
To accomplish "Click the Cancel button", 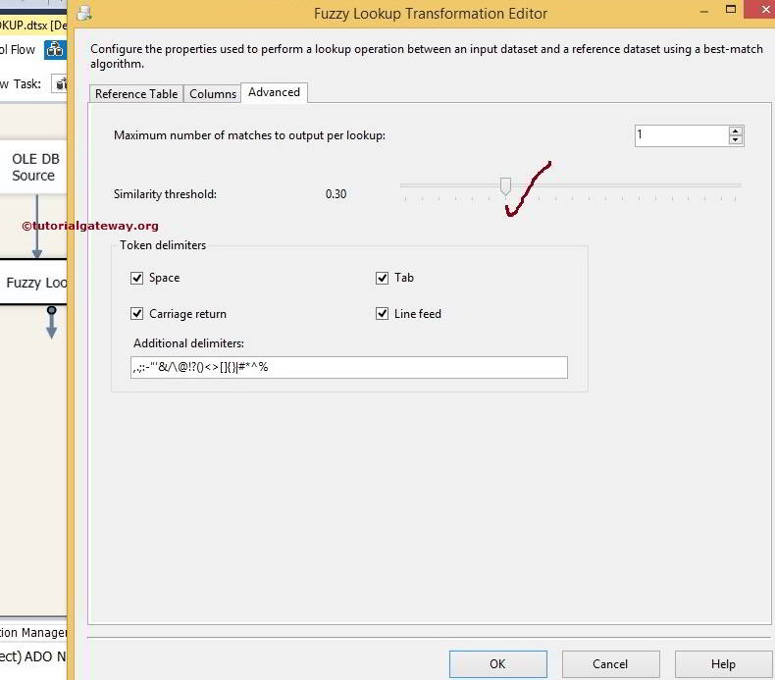I will point(610,664).
